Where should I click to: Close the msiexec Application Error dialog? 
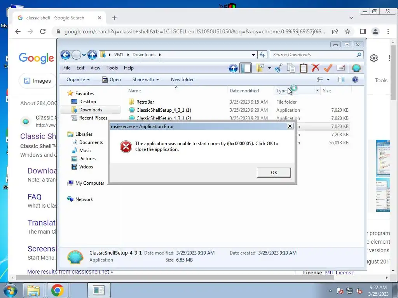click(290, 126)
